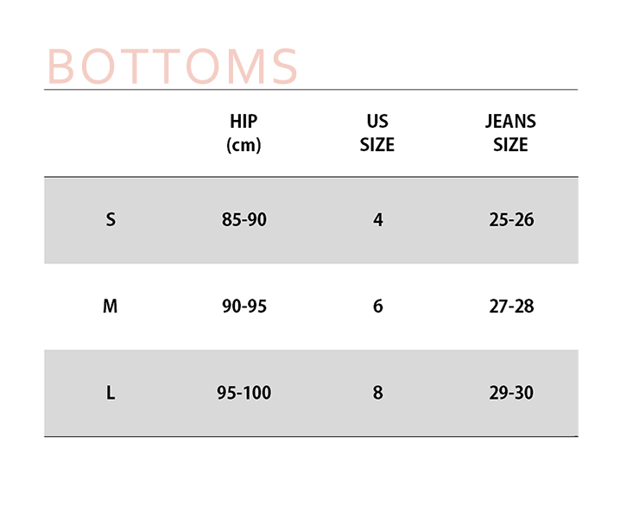Click US size 6 value
The width and height of the screenshot is (620, 518).
tap(378, 306)
